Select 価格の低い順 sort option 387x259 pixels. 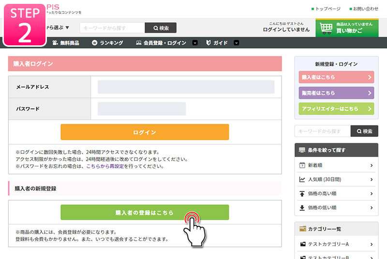[336, 208]
